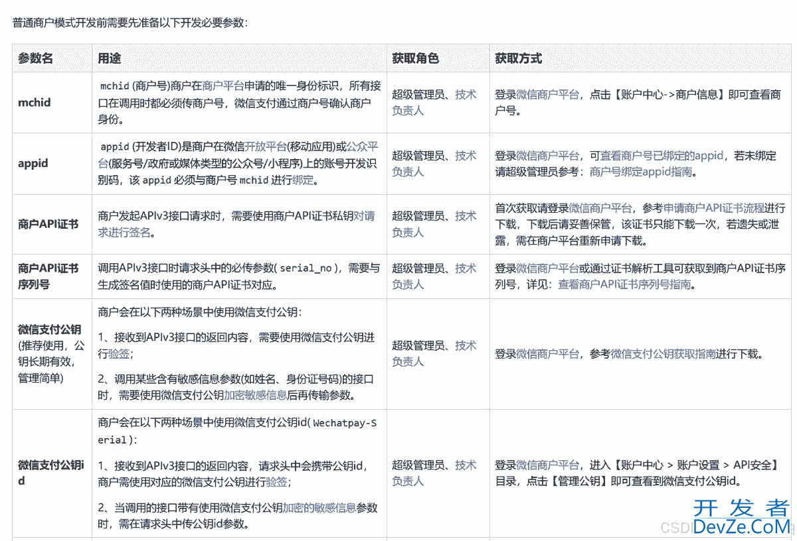Open 查看商户号已绑定的appid link

(662, 156)
